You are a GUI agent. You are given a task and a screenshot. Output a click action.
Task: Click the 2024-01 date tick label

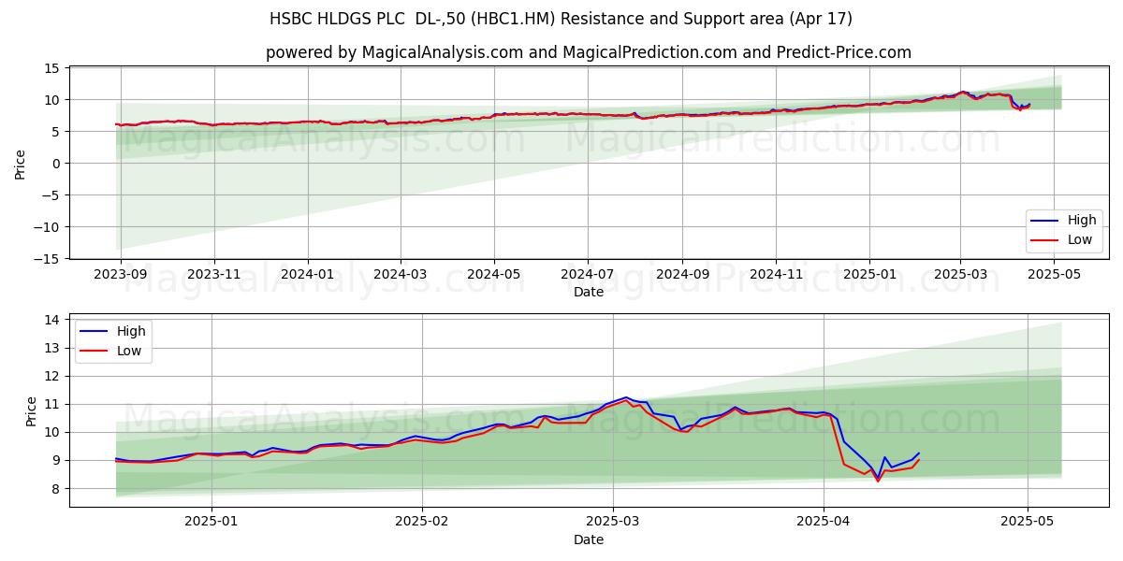[308, 274]
